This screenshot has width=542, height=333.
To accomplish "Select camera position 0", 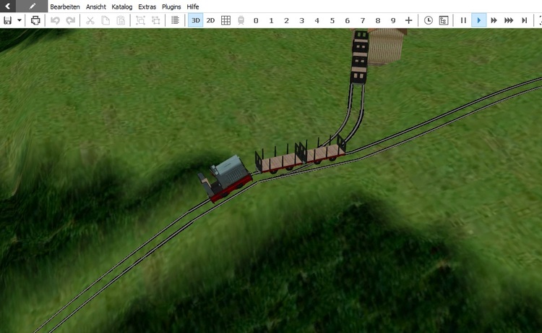I will point(256,21).
